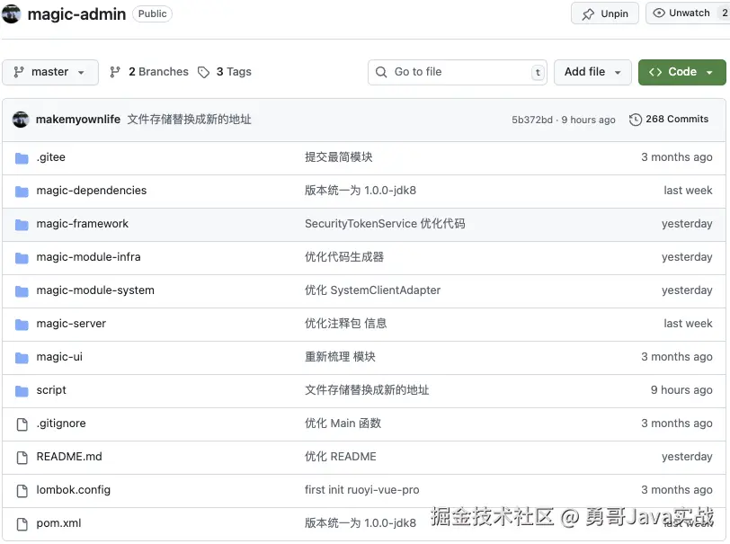This screenshot has height=544, width=730.
Task: Click commit message first init ruoyi-vue-pro
Action: point(361,490)
